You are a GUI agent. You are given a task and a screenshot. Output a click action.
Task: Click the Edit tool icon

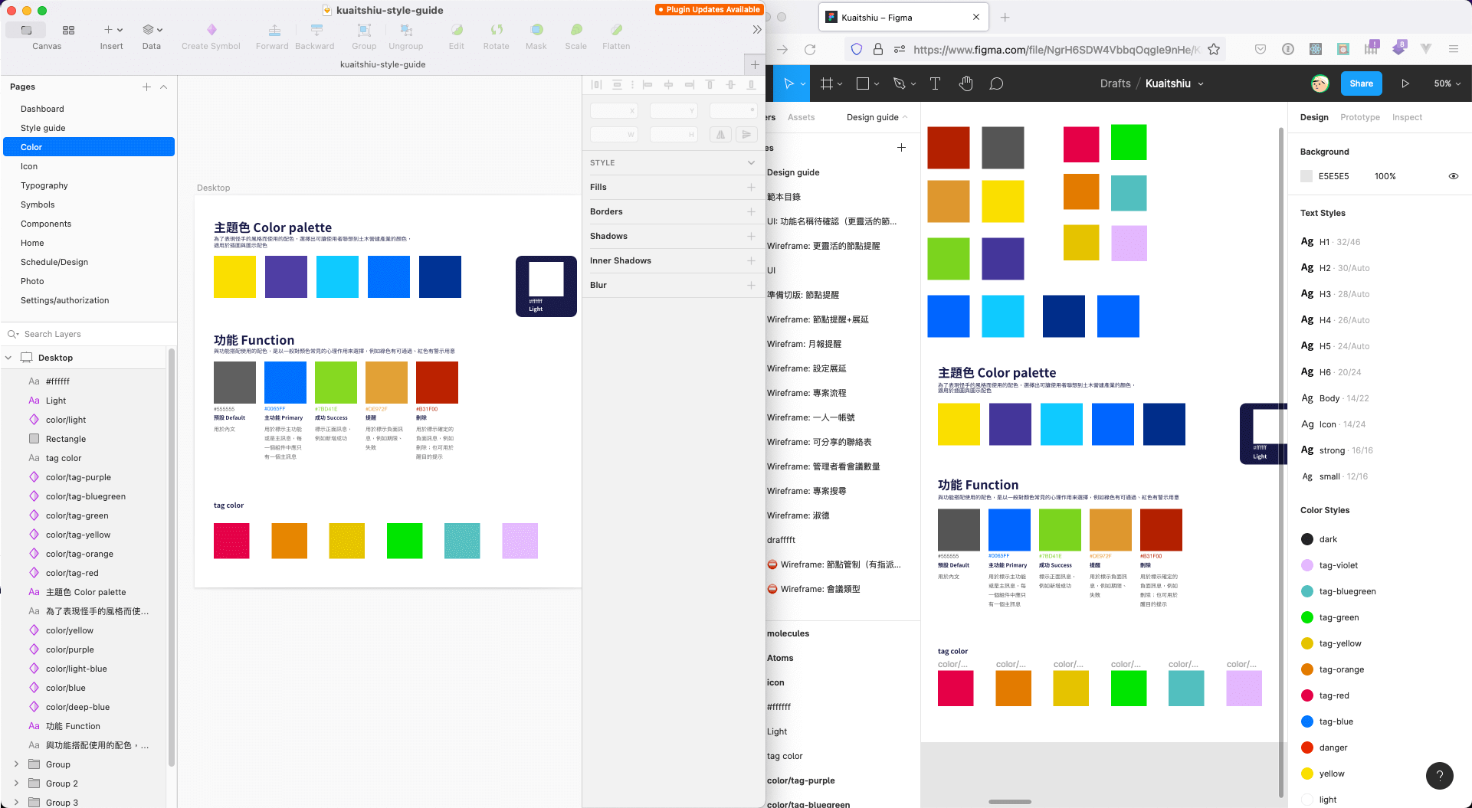457,30
